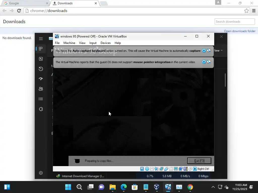The image size is (258, 193).
Task: Click the network adapter icon in VirtualBox status bar
Action: (161, 169)
